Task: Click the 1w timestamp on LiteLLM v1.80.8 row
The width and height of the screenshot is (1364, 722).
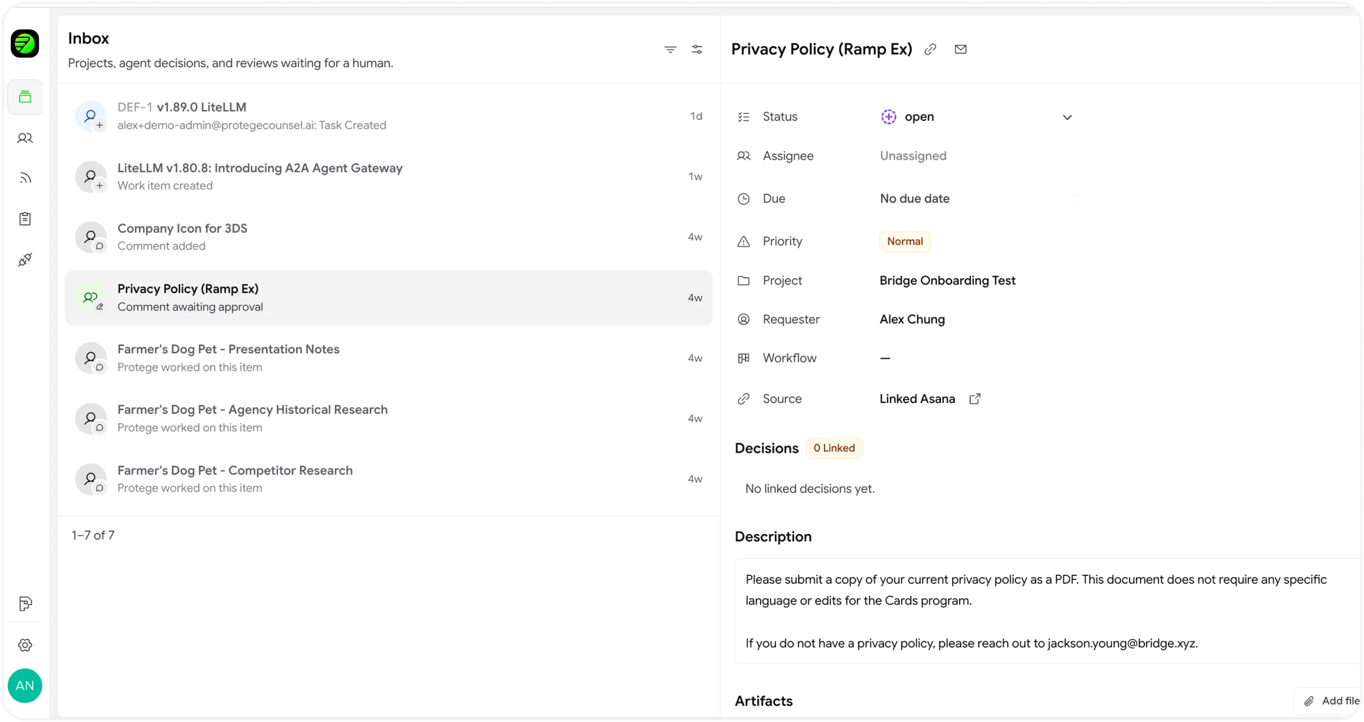Action: click(695, 177)
